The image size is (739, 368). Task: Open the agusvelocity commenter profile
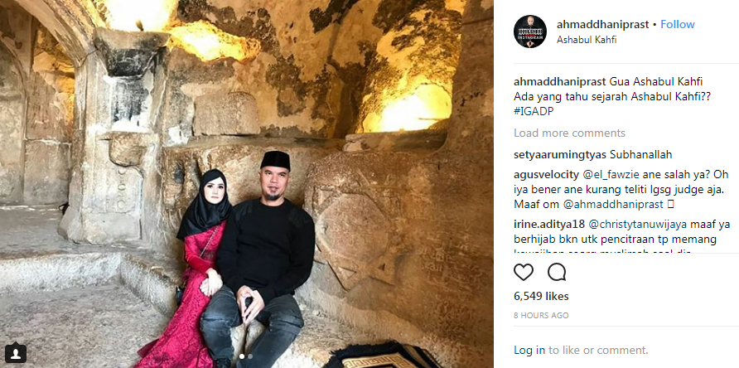coord(546,175)
